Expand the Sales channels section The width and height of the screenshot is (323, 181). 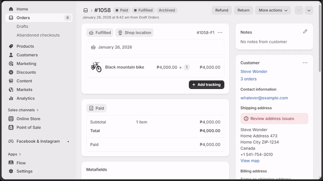[x=23, y=110]
